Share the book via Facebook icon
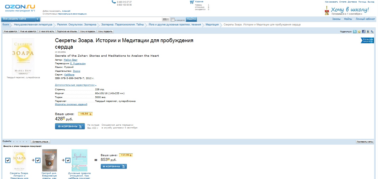The width and height of the screenshot is (378, 179). [363, 32]
